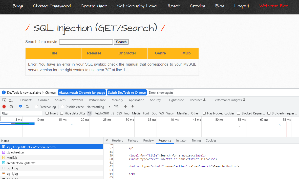Select the stylesheet.css request row
The height and width of the screenshot is (179, 299).
[x=52, y=152]
